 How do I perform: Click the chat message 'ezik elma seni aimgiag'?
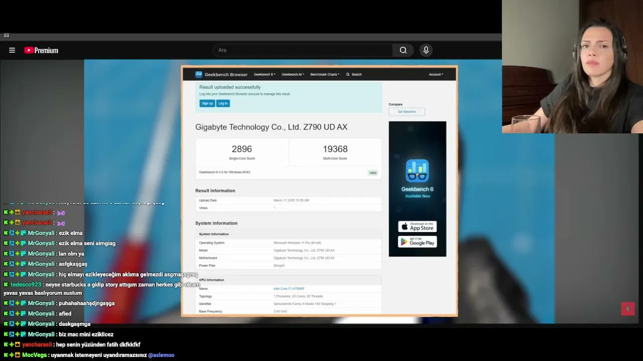(x=87, y=243)
